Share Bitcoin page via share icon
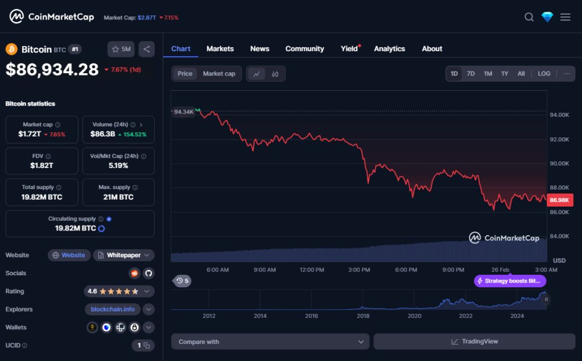The height and width of the screenshot is (361, 582). 147,49
